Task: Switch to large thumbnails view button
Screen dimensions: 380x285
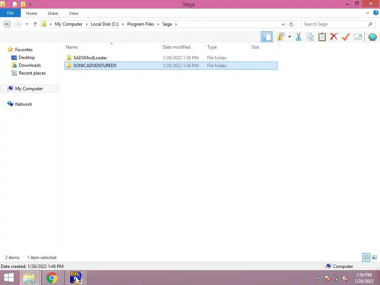Action: point(374,258)
